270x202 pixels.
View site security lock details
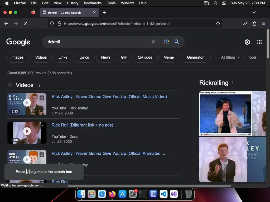[59, 23]
